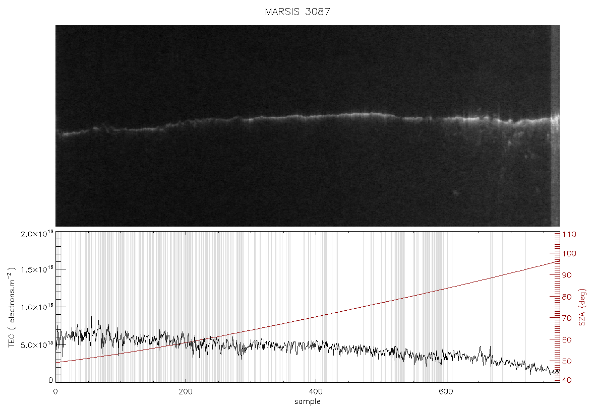
Task: Click the 1.0×10^16 TEC tick label
Action: point(37,307)
